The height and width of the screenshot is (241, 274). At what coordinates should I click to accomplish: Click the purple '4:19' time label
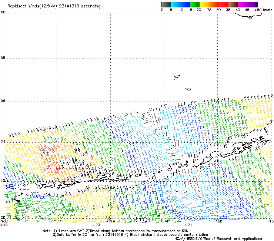[4, 225]
